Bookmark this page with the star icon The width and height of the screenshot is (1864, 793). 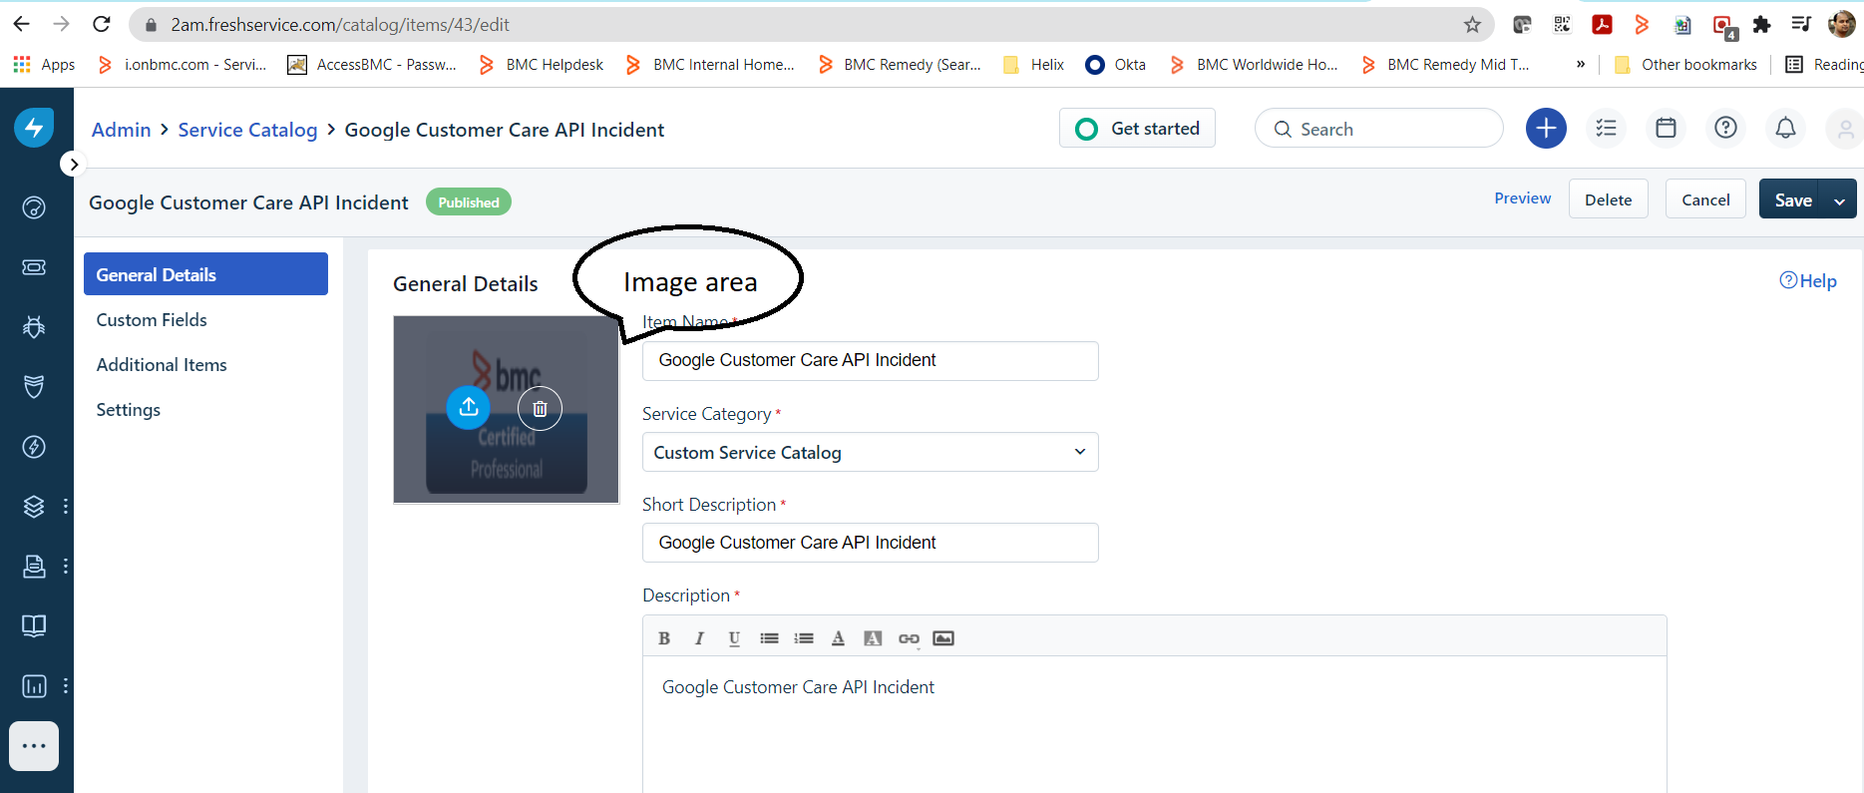pyautogui.click(x=1472, y=25)
